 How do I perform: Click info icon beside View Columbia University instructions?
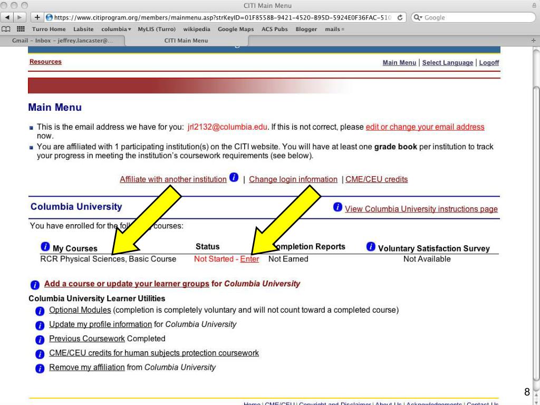[x=337, y=207]
